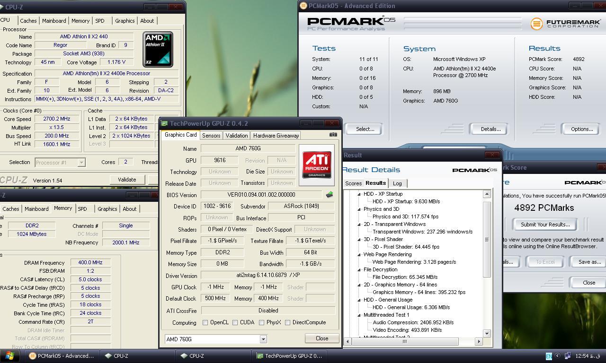This screenshot has height=363, width=606.
Task: Click the Validate button in CPU-Z
Action: [127, 180]
